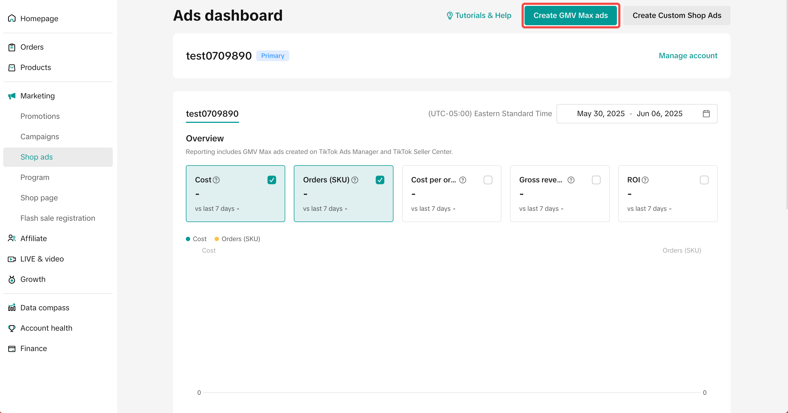Enable the Gross revenue metric checkbox
This screenshot has width=788, height=413.
(x=596, y=180)
